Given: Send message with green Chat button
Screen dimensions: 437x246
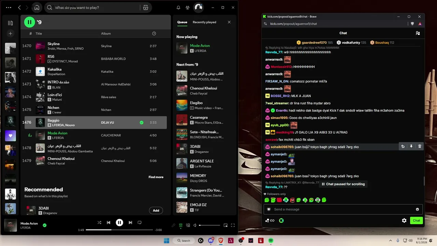Looking at the screenshot, I should click(x=417, y=221).
